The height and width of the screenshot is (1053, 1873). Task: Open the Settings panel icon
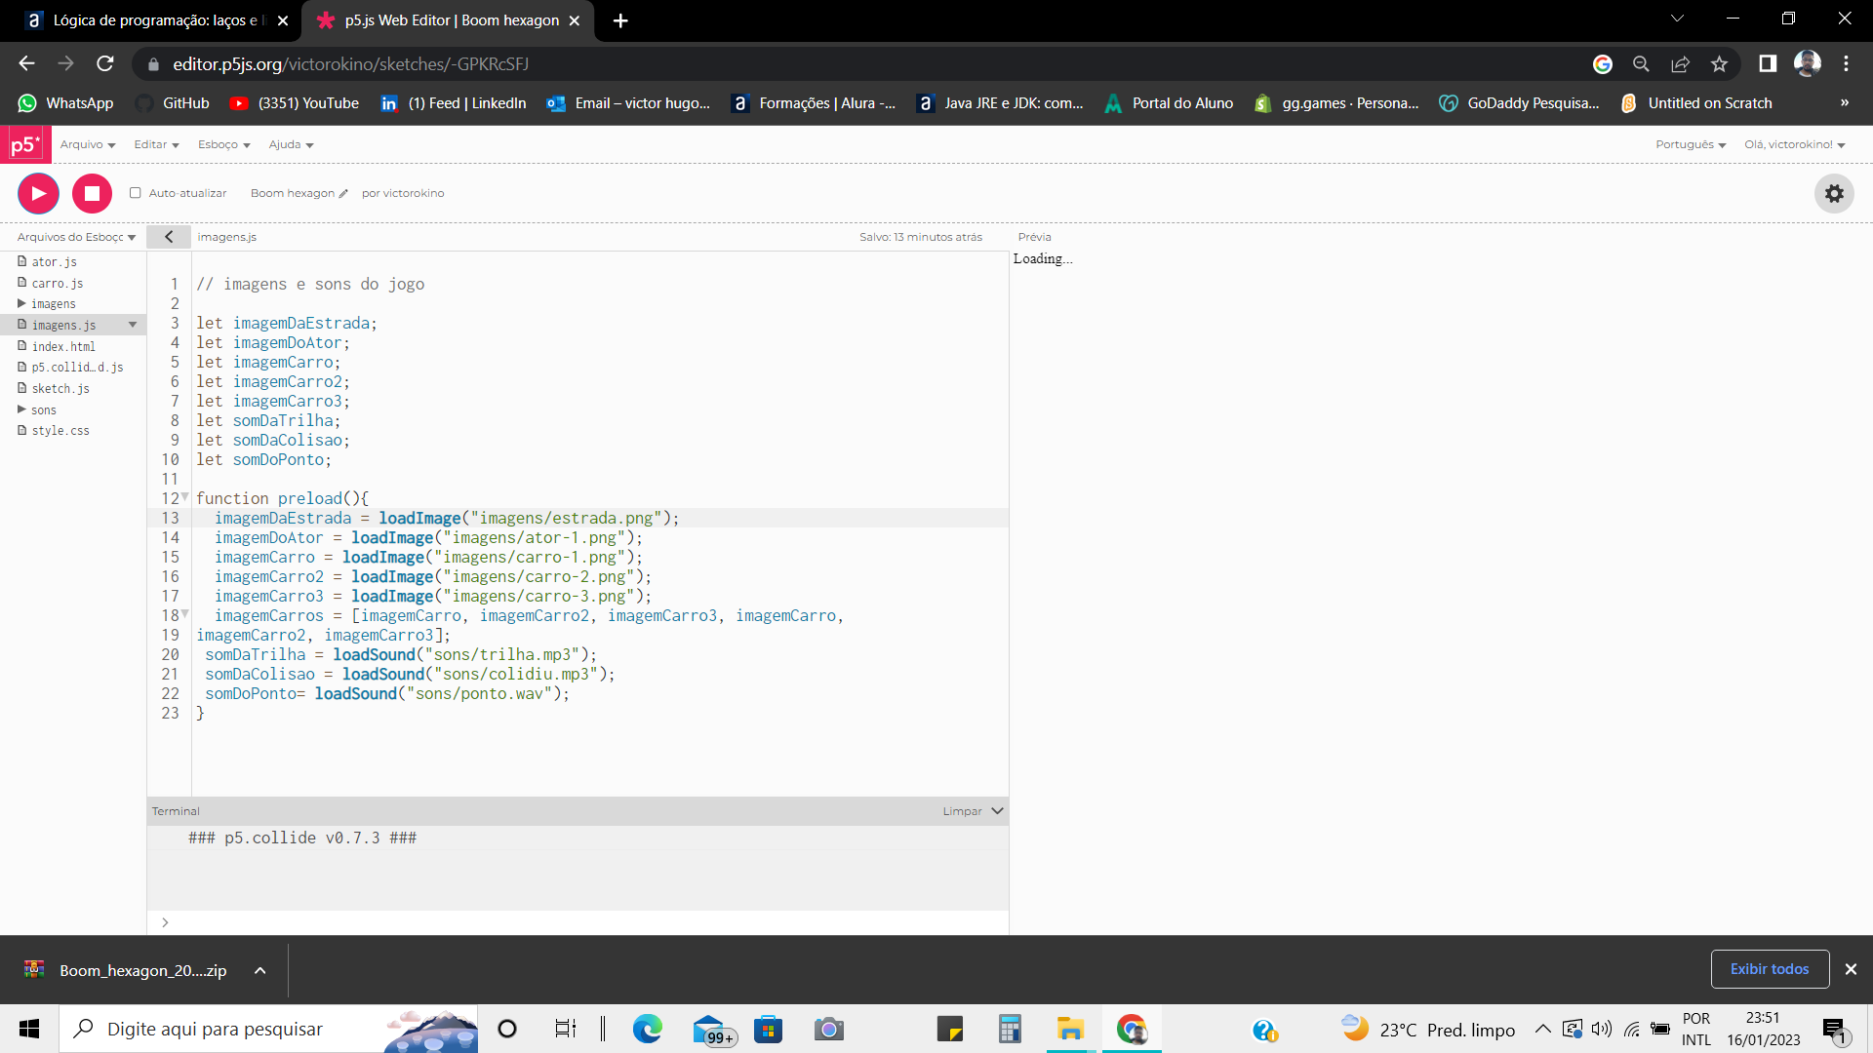click(x=1834, y=193)
